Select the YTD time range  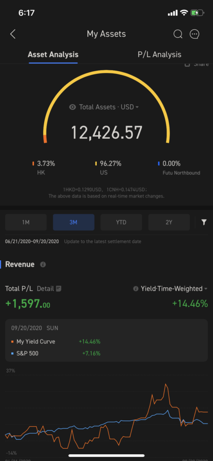coord(121,222)
